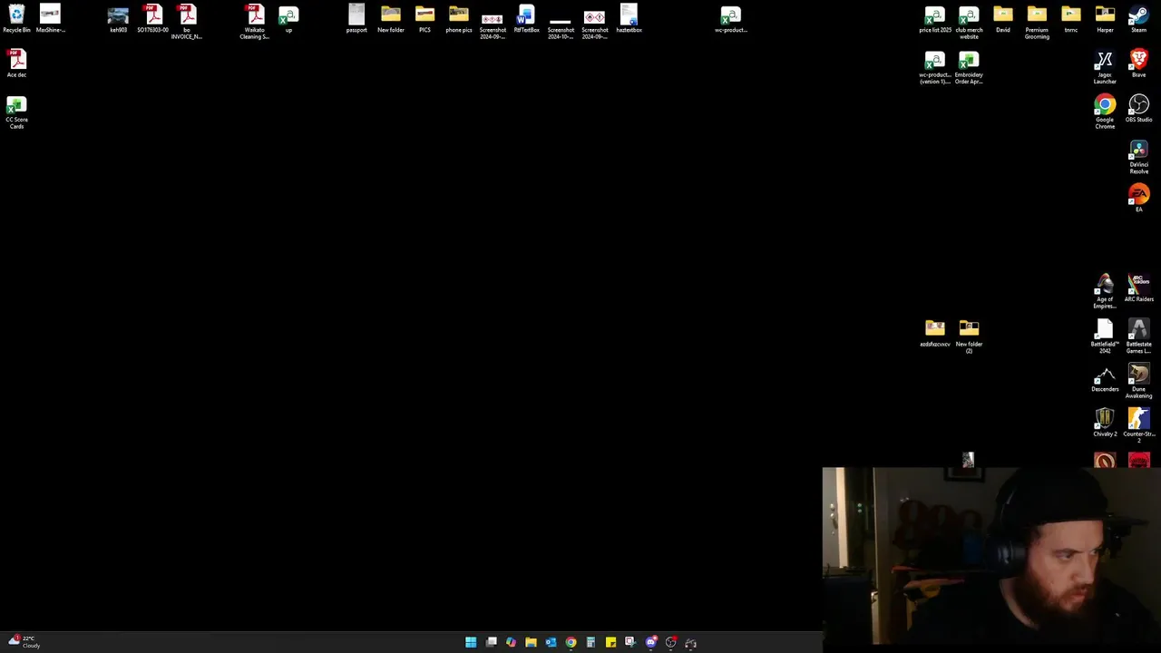Select the Age of Empires shortcut
The width and height of the screenshot is (1161, 653).
click(1105, 292)
